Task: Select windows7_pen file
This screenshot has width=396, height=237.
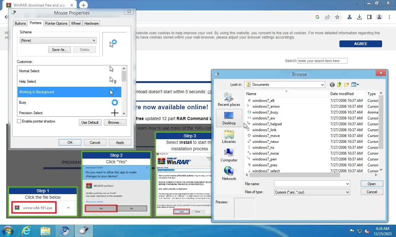Action: click(264, 159)
